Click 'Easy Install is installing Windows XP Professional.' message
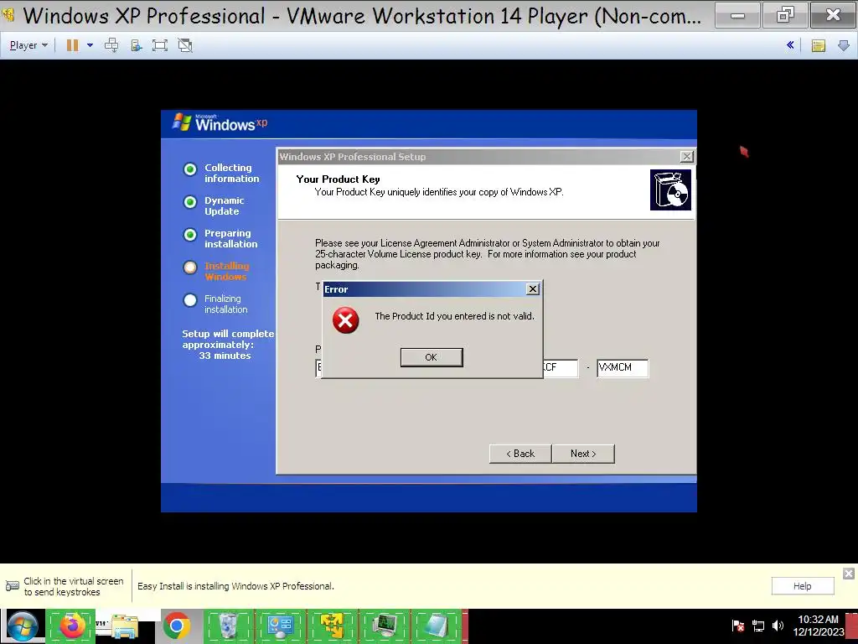Image resolution: width=858 pixels, height=644 pixels. (235, 586)
